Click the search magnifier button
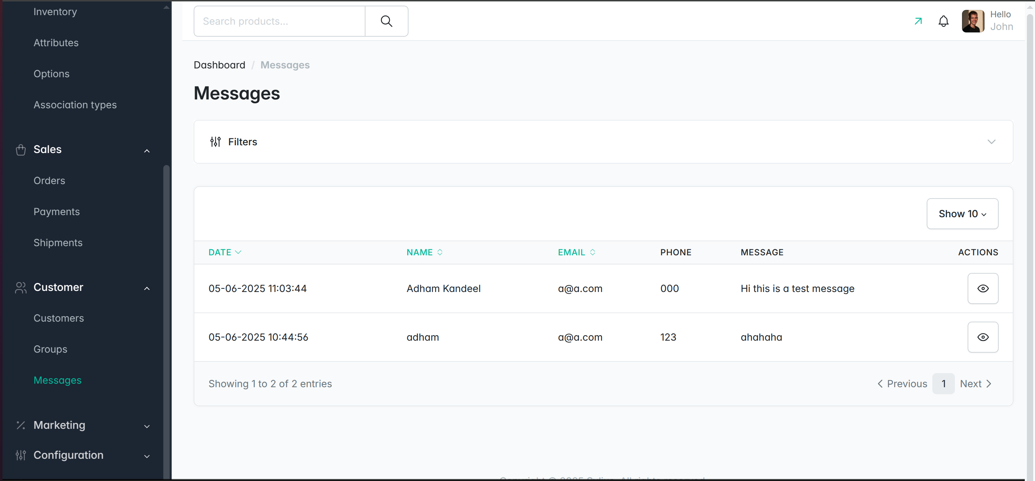Viewport: 1035px width, 481px height. (x=386, y=21)
